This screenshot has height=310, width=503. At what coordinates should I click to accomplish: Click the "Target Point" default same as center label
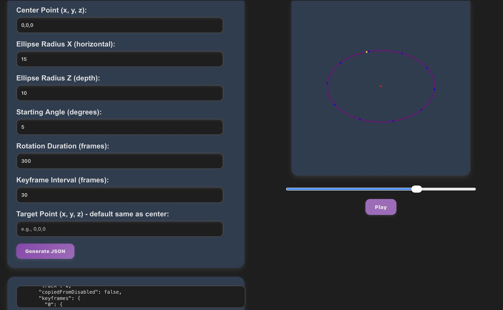(x=92, y=214)
